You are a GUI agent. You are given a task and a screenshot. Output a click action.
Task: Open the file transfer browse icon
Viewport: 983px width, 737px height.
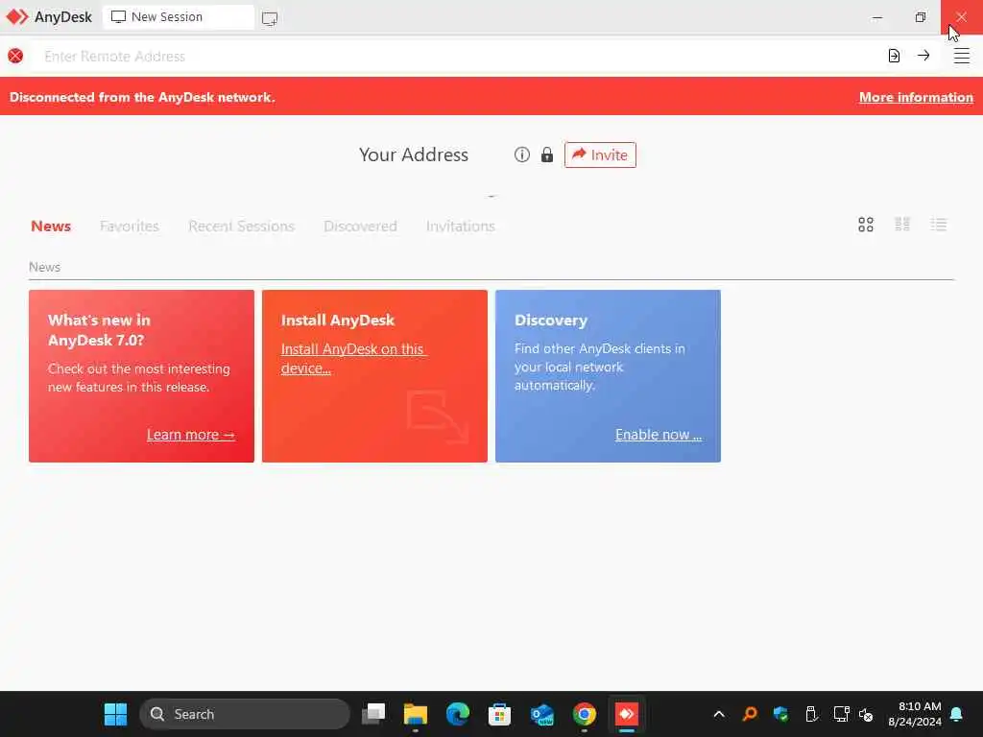tap(894, 56)
